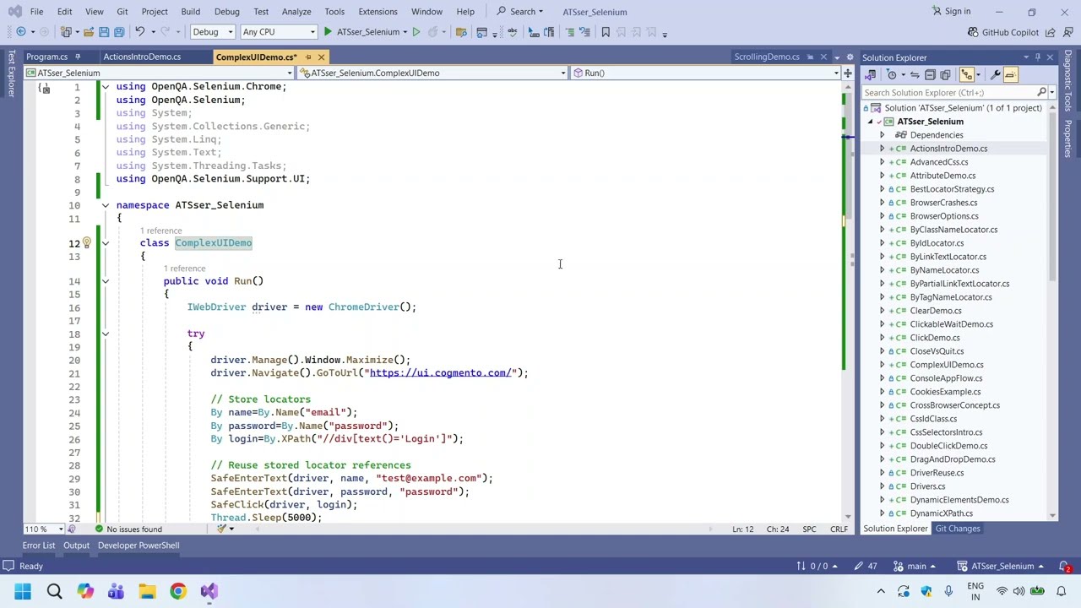Screen dimensions: 1081x608
Task: Collapse the ComplexUIDemo class code block
Action: pyautogui.click(x=105, y=243)
